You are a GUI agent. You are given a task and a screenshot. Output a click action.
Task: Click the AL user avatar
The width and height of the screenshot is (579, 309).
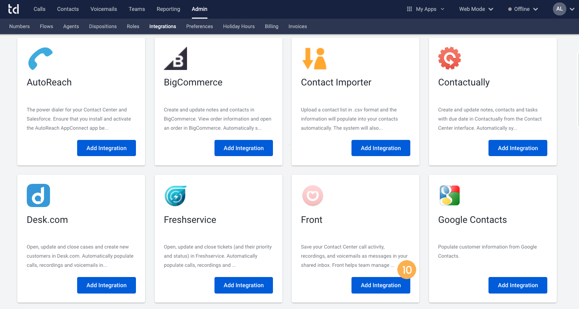click(559, 9)
